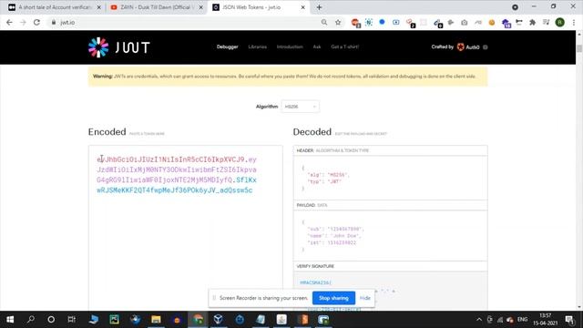Open the Chrome three-dot menu
Image resolution: width=583 pixels, height=328 pixels.
[x=574, y=22]
